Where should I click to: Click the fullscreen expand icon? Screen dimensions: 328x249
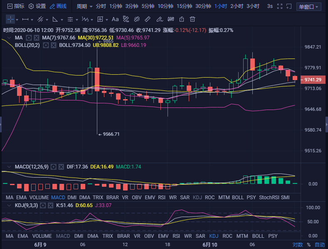(x=280, y=6)
